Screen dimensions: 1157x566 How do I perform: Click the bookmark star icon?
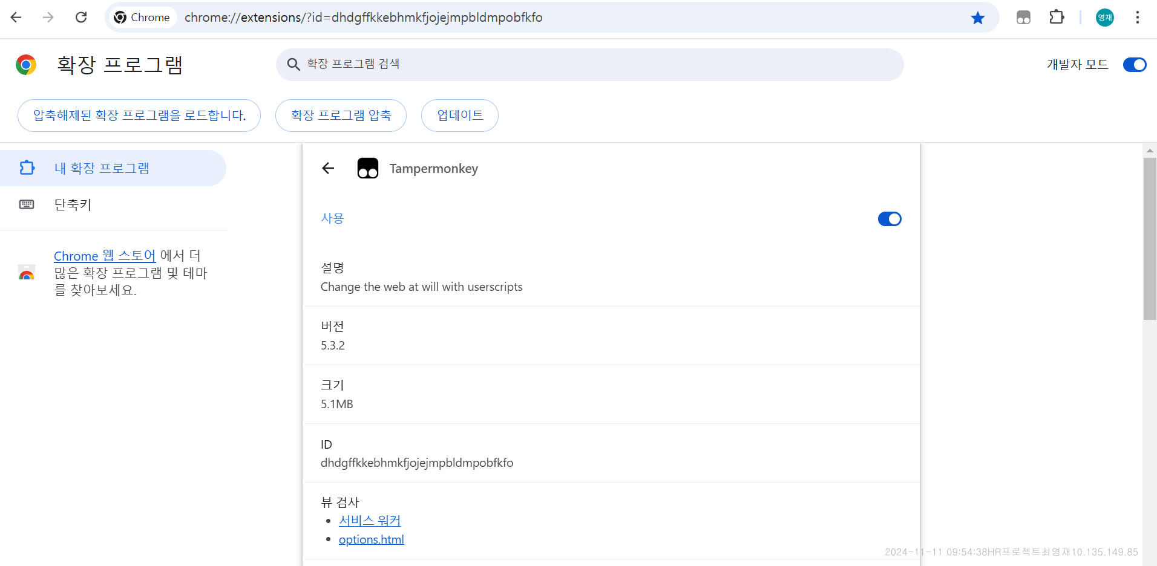pos(977,18)
